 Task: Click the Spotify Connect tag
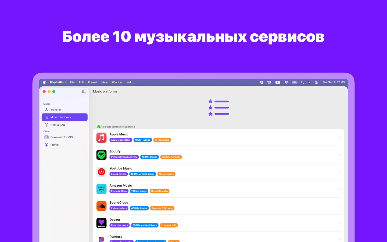171,157
